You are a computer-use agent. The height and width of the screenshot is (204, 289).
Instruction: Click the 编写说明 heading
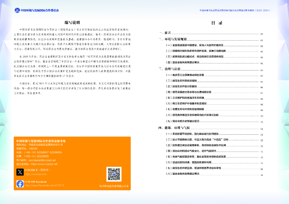point(72,23)
